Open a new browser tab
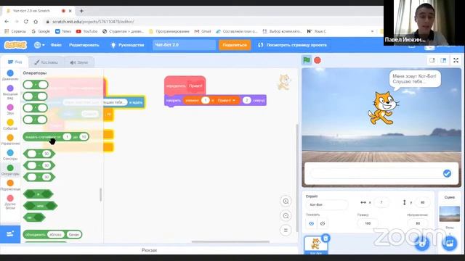 click(81, 11)
